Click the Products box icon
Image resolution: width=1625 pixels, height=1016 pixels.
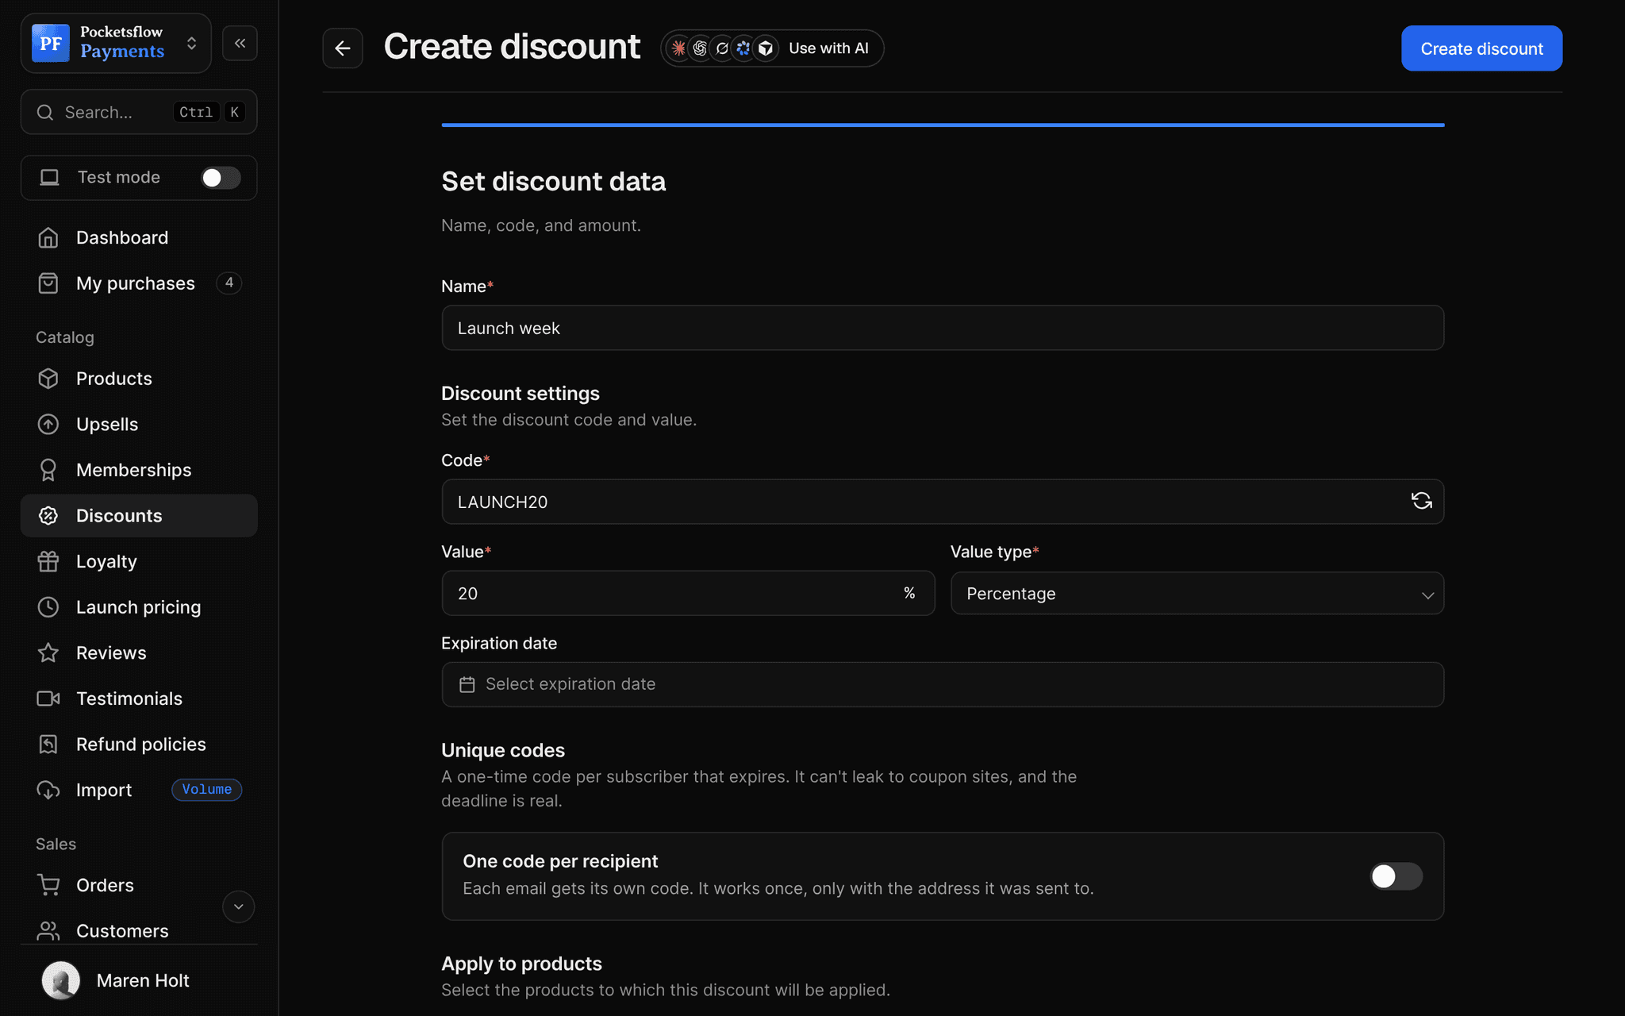point(48,379)
